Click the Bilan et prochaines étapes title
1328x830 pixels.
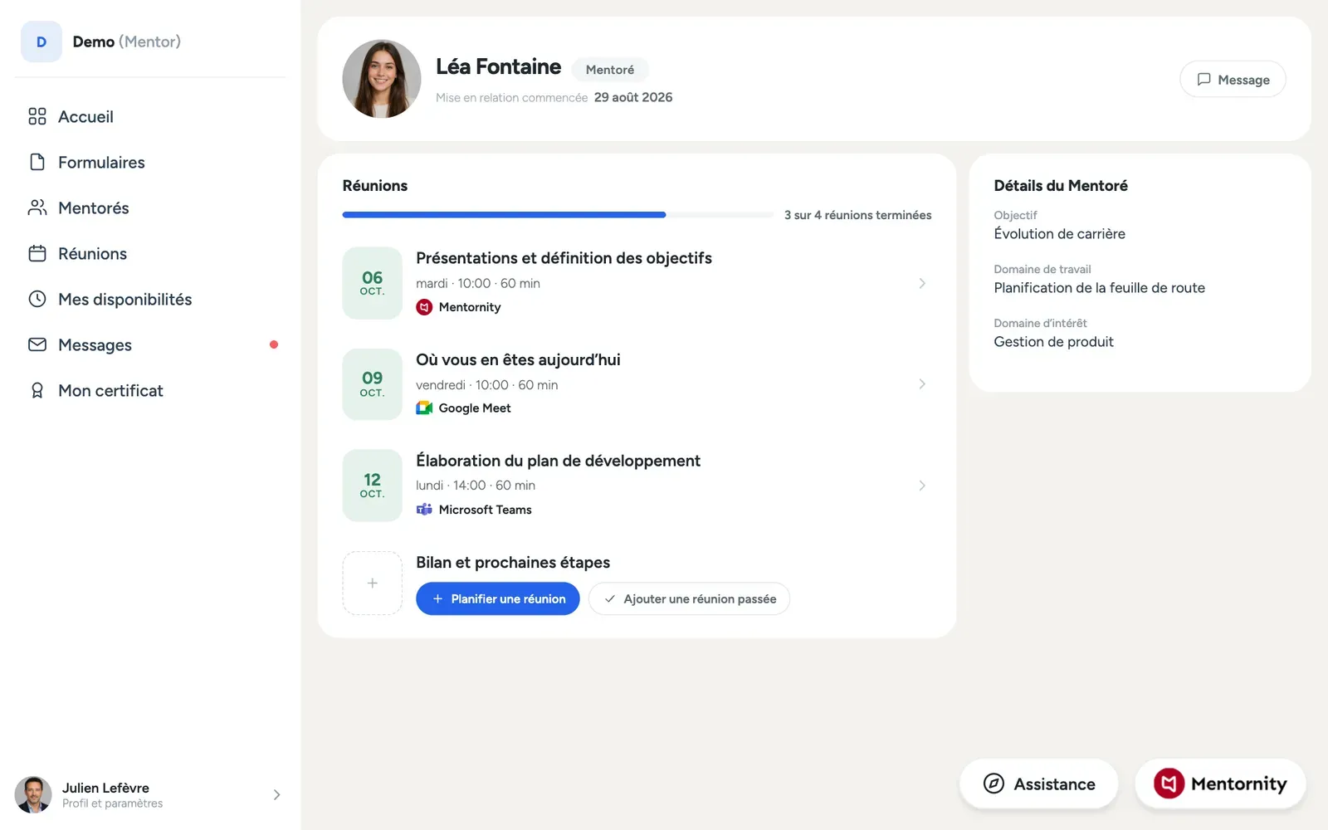coord(513,563)
